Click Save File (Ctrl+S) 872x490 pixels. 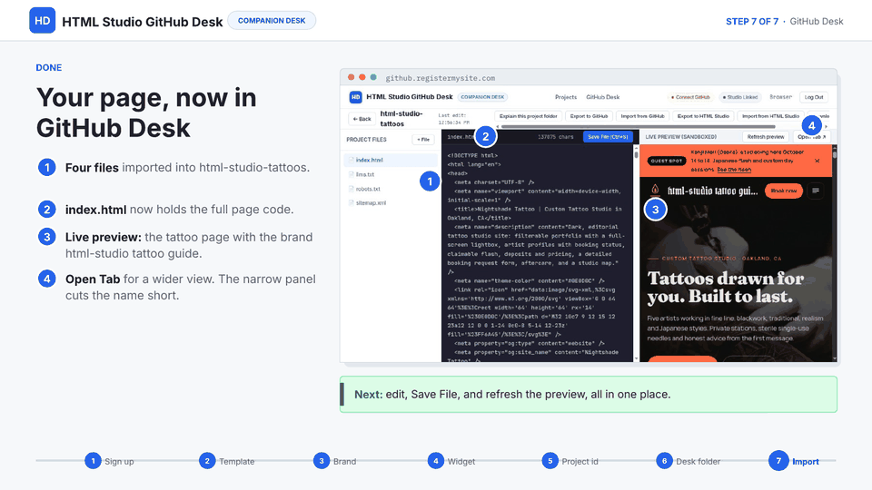(608, 137)
